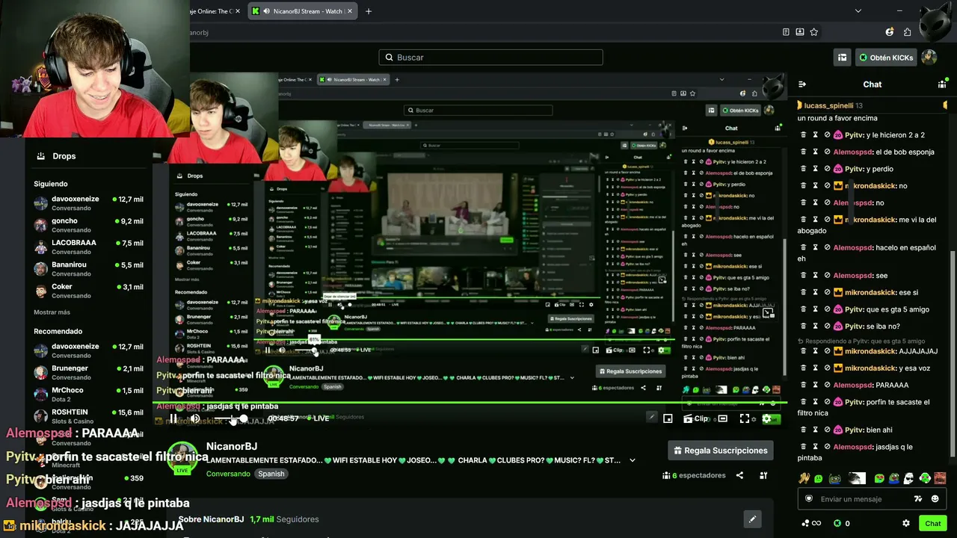
Task: Click the "1,7 mil Seguidores" count
Action: (x=284, y=519)
